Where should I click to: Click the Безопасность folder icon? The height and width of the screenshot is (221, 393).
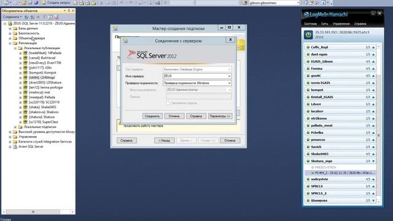[x=15, y=33]
